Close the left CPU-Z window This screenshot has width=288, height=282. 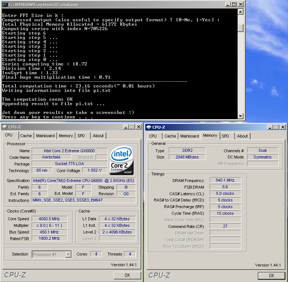click(x=139, y=127)
